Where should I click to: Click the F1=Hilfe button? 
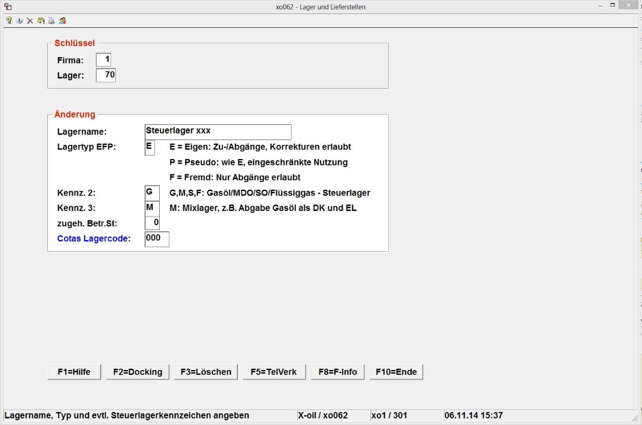click(x=74, y=372)
